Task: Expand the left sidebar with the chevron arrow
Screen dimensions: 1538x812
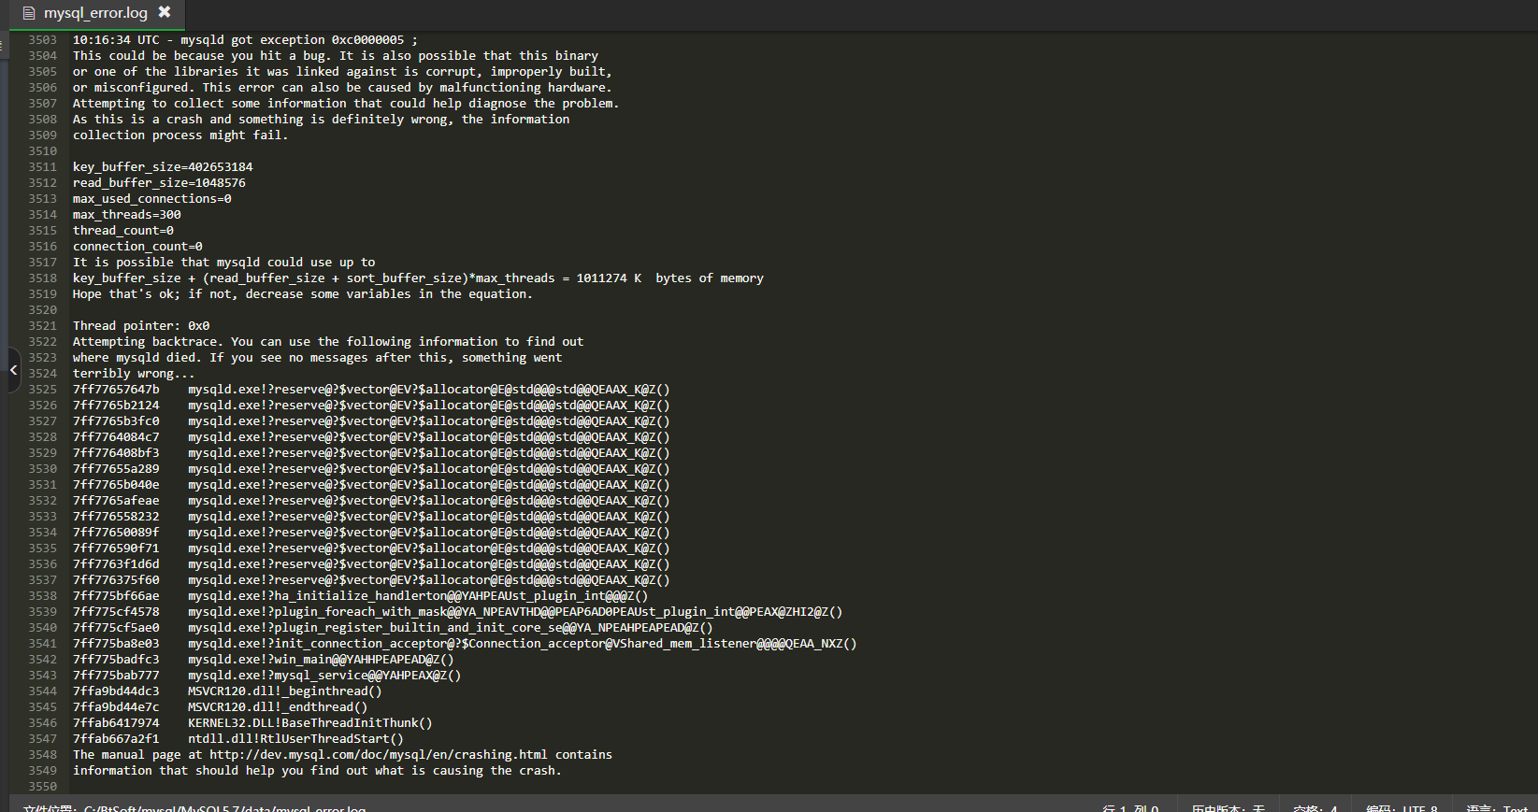Action: click(13, 370)
